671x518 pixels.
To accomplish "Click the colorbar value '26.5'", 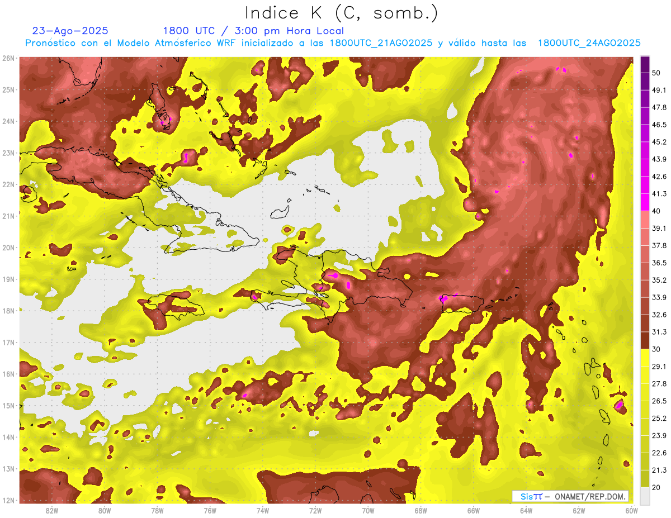I will (659, 401).
